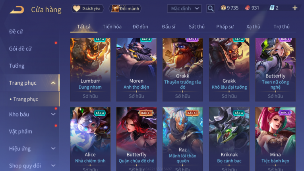304x171 pixels.
Task: Tap the blue voucher ticket icon
Action: pyautogui.click(x=272, y=8)
